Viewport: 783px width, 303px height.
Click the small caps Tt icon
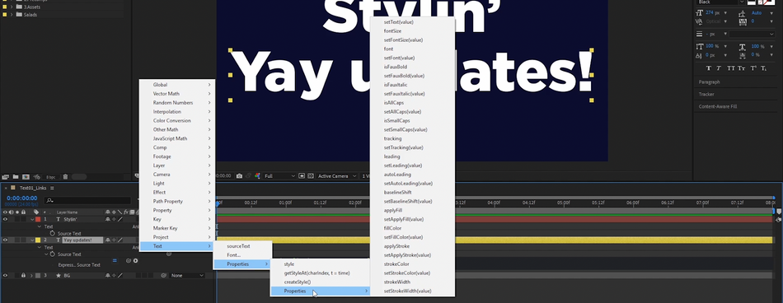pos(742,68)
